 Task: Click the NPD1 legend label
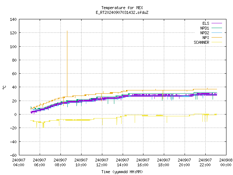pos(205,28)
